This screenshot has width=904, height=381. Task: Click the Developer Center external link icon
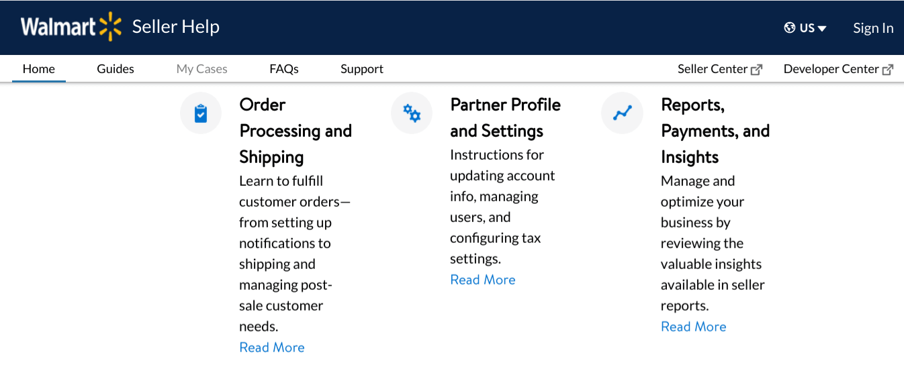(888, 69)
